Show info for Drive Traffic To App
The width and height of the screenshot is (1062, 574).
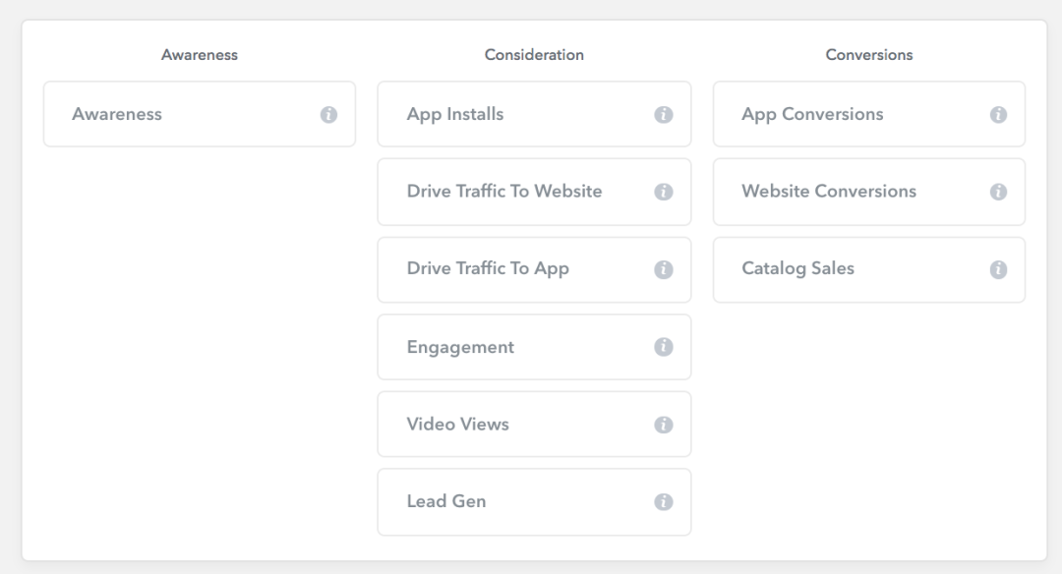coord(663,269)
